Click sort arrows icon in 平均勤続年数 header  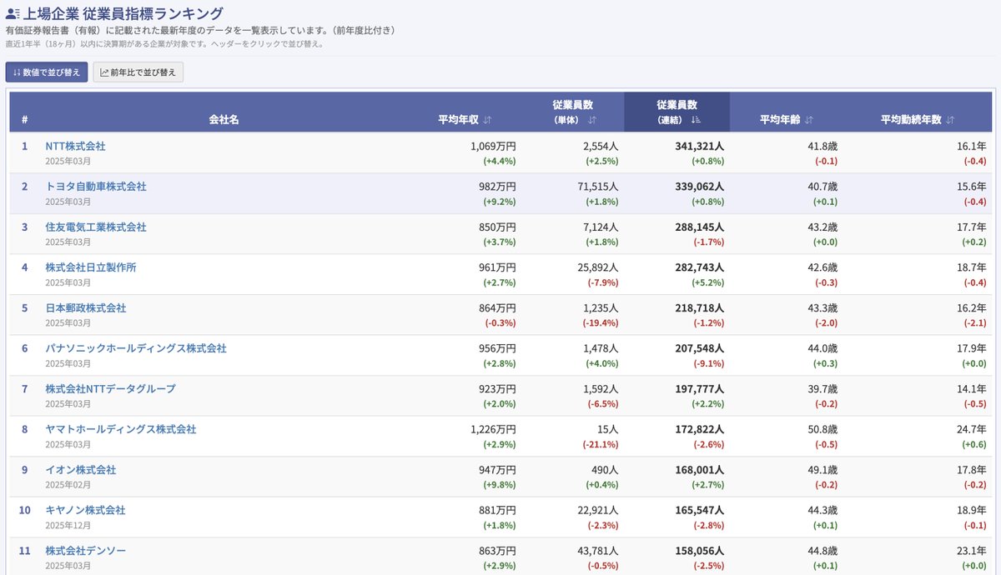pyautogui.click(x=950, y=120)
